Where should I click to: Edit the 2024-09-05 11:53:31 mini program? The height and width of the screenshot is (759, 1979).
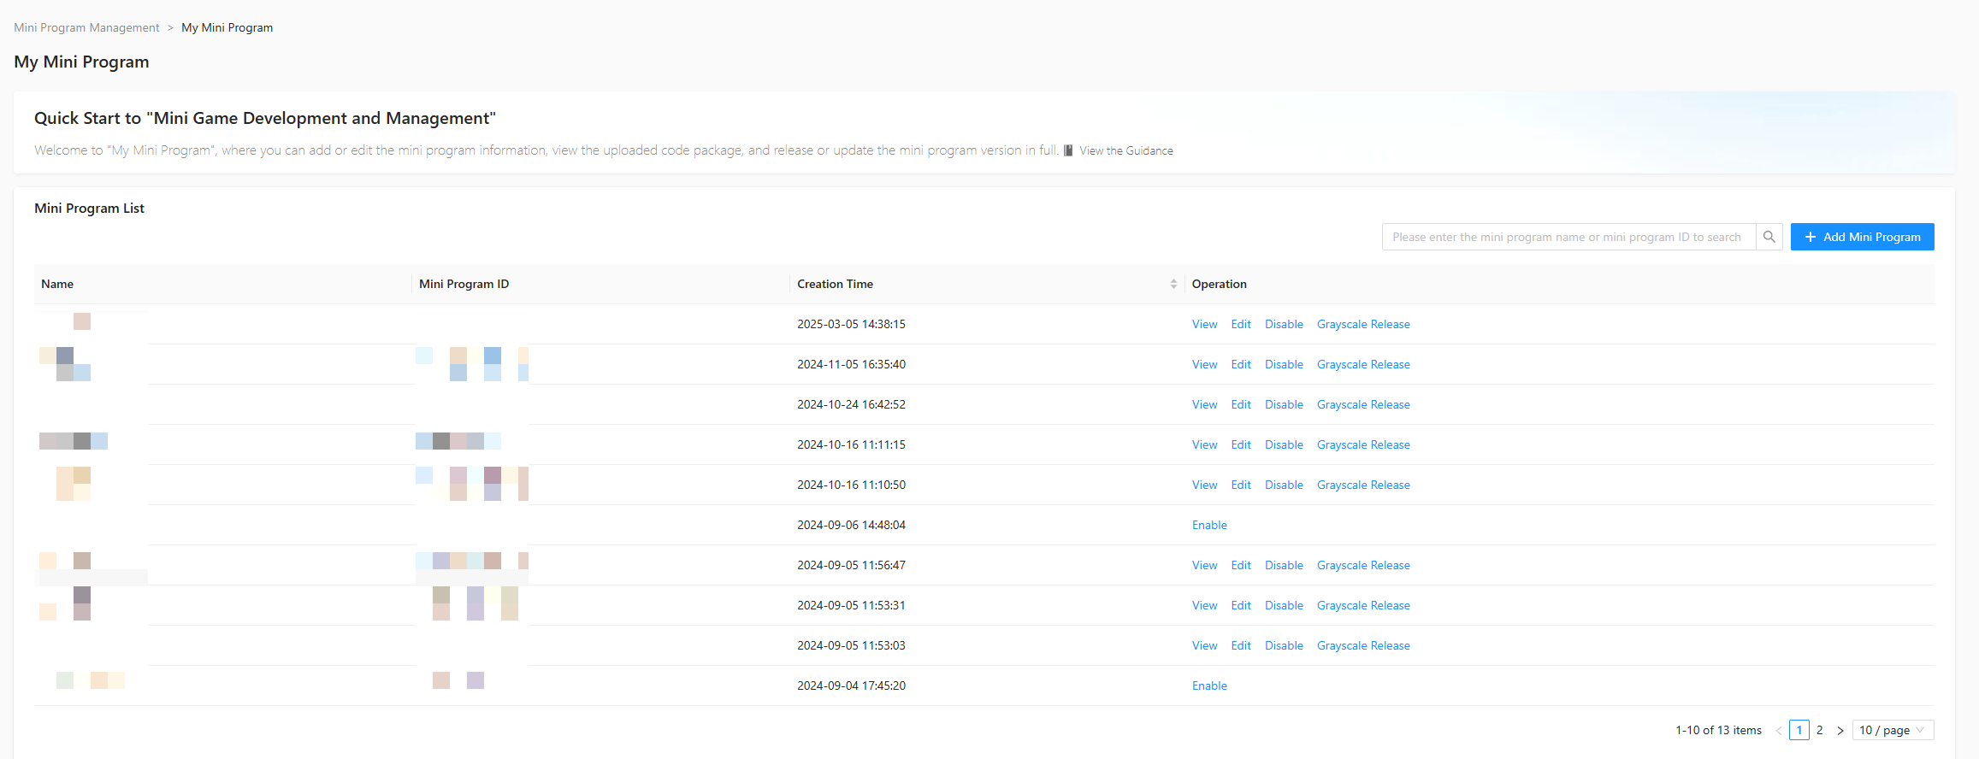(1241, 605)
